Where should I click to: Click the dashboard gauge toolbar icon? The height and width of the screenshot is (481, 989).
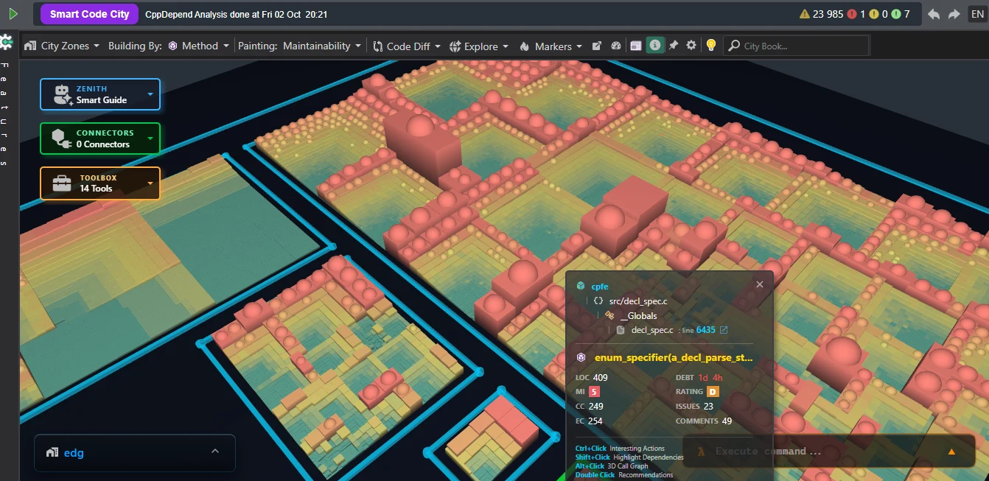617,46
